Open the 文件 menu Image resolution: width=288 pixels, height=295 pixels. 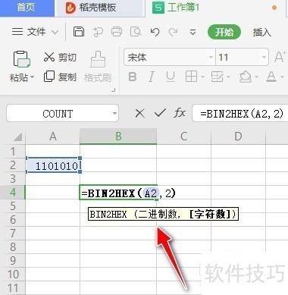[35, 32]
